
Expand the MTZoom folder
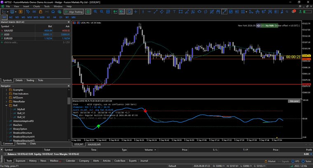pos(6,98)
